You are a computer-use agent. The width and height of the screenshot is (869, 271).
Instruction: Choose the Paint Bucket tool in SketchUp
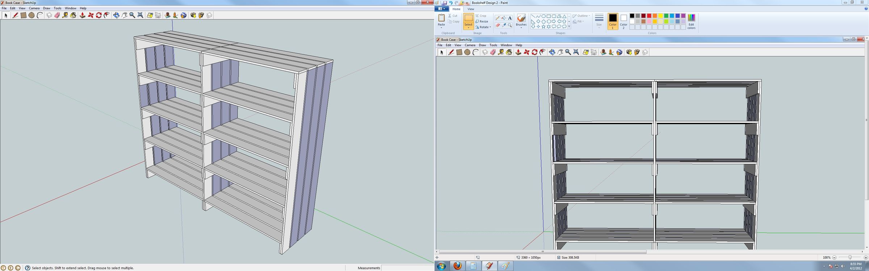coord(73,15)
